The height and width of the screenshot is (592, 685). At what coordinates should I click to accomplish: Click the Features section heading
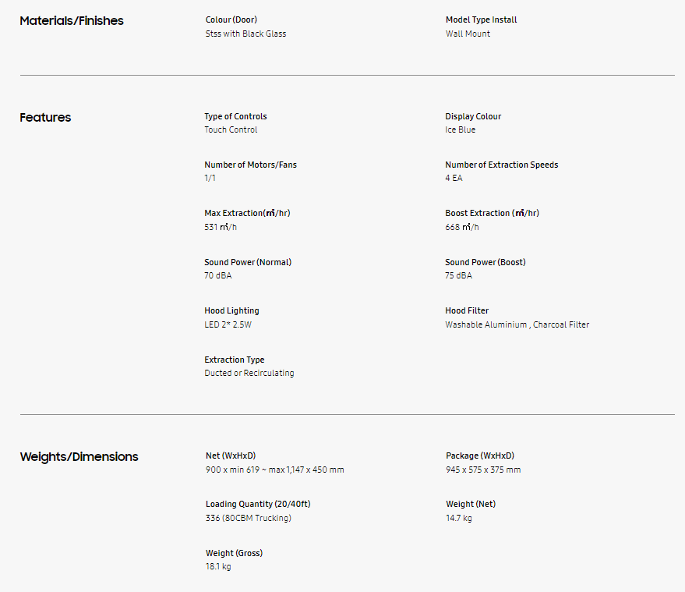click(x=45, y=117)
